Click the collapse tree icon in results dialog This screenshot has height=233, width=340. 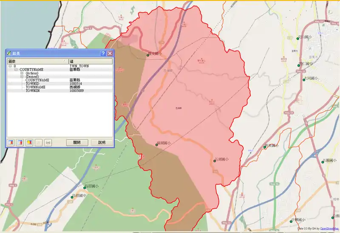(x=20, y=142)
